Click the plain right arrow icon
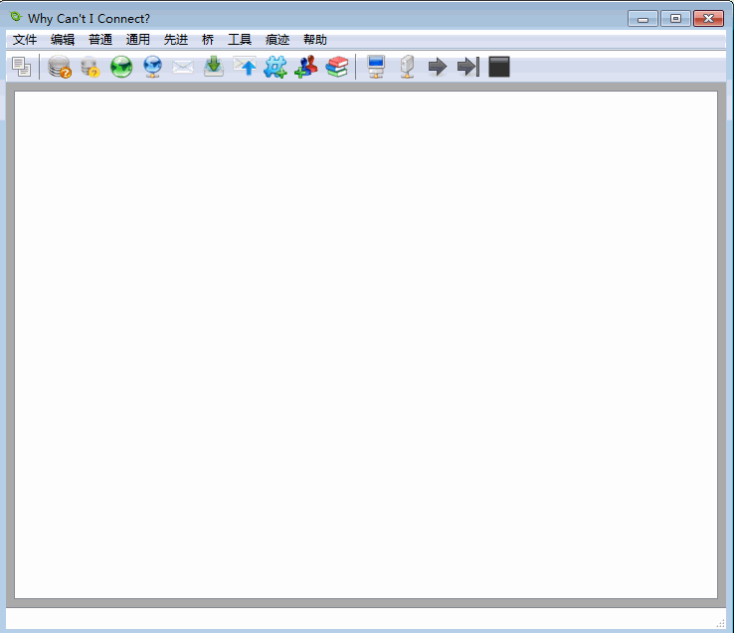This screenshot has height=633, width=734. [x=438, y=67]
